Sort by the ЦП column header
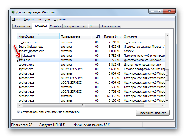 (x=97, y=36)
